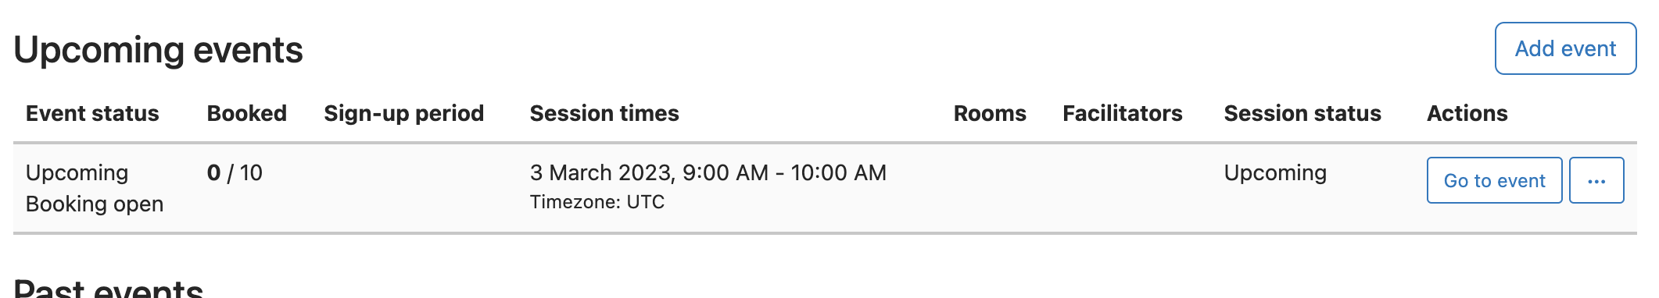The width and height of the screenshot is (1659, 298).
Task: Click the Booking open status text
Action: click(95, 204)
